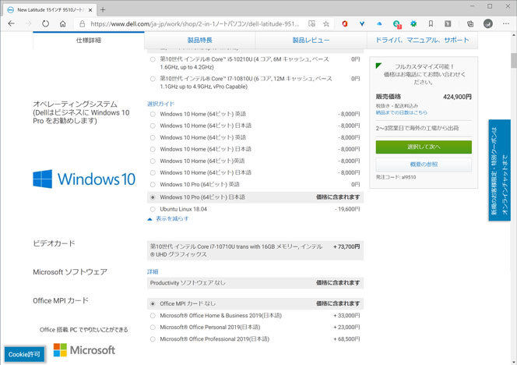Open the blue-green gear extension icon
The height and width of the screenshot is (365, 517).
(x=413, y=23)
